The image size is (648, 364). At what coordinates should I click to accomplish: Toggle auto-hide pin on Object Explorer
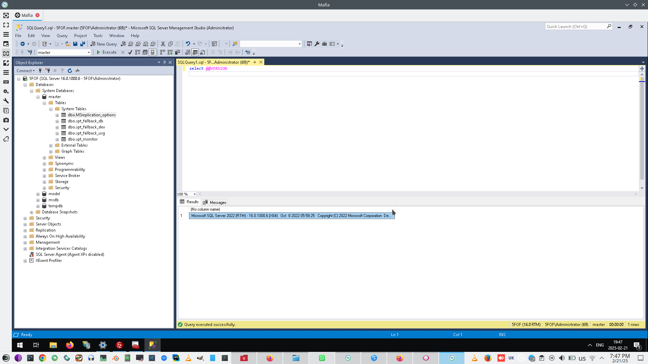[164, 62]
